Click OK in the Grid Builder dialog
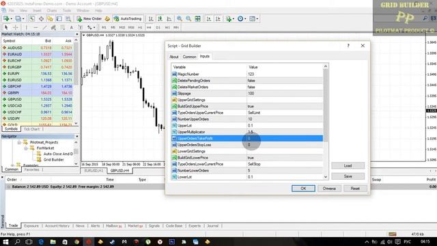The height and width of the screenshot is (246, 437). coord(303,189)
